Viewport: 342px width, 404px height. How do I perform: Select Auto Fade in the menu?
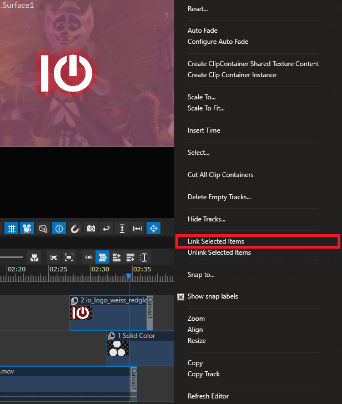(x=203, y=31)
